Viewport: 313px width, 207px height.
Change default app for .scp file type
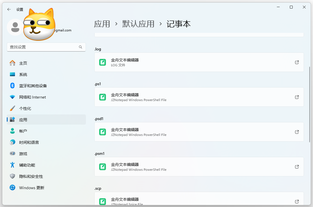click(x=199, y=199)
